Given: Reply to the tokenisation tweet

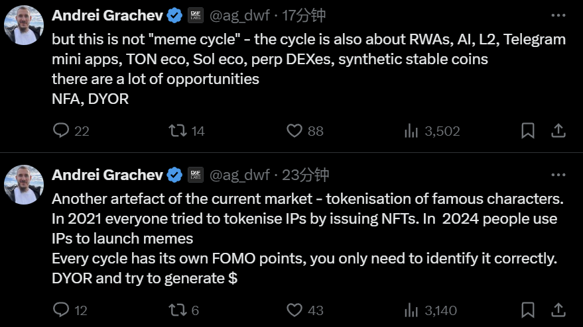Looking at the screenshot, I should point(61,309).
